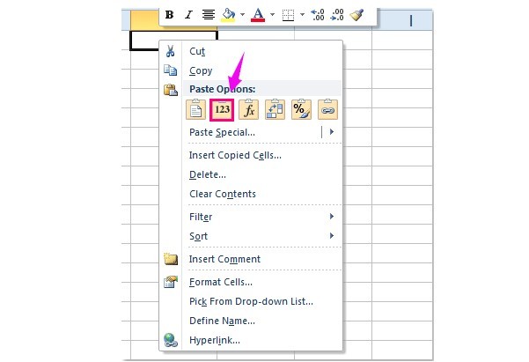The image size is (529, 362).
Task: Choose the Paste Transpose option
Action: (275, 109)
